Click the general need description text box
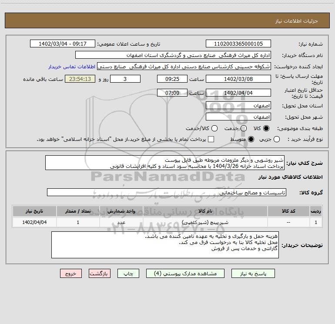The image size is (335, 324). pos(165,163)
